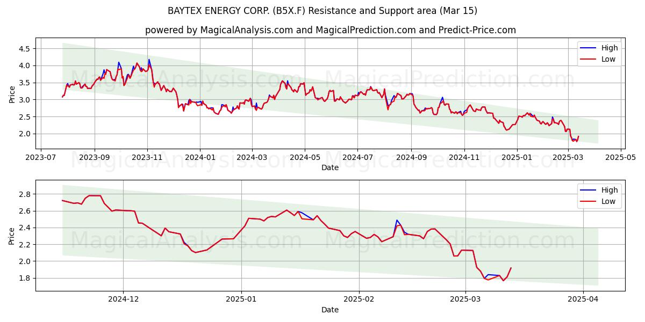Click the red Low line swatch in the top legend
The width and height of the screenshot is (645, 322).
click(x=589, y=60)
